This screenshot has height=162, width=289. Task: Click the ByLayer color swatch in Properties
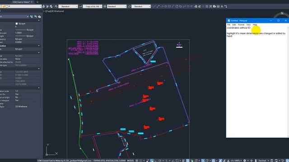[17, 23]
